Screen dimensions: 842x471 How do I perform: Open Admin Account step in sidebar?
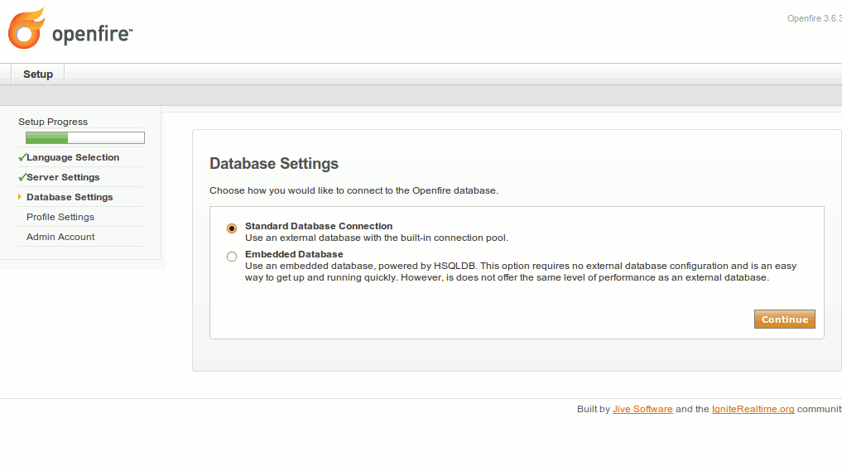click(60, 237)
